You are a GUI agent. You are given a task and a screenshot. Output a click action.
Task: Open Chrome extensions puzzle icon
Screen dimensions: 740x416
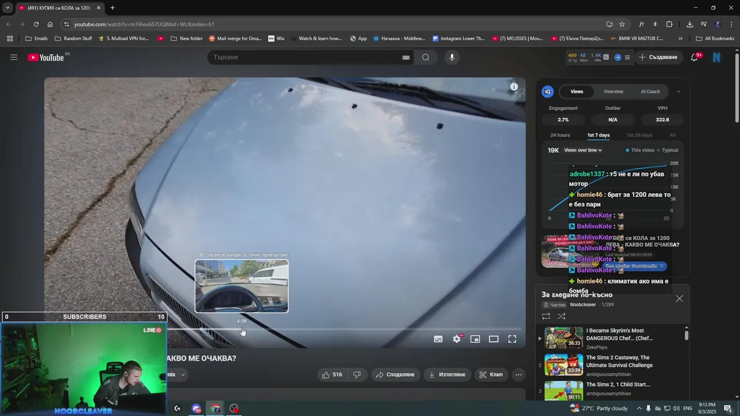click(x=669, y=24)
